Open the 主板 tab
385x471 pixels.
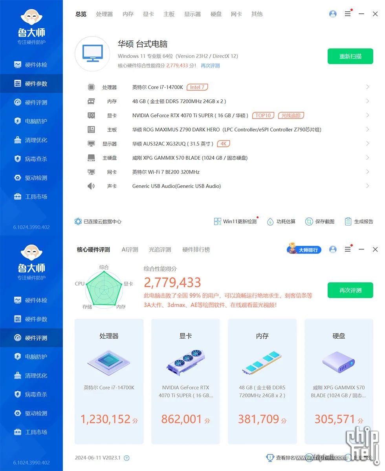[169, 14]
